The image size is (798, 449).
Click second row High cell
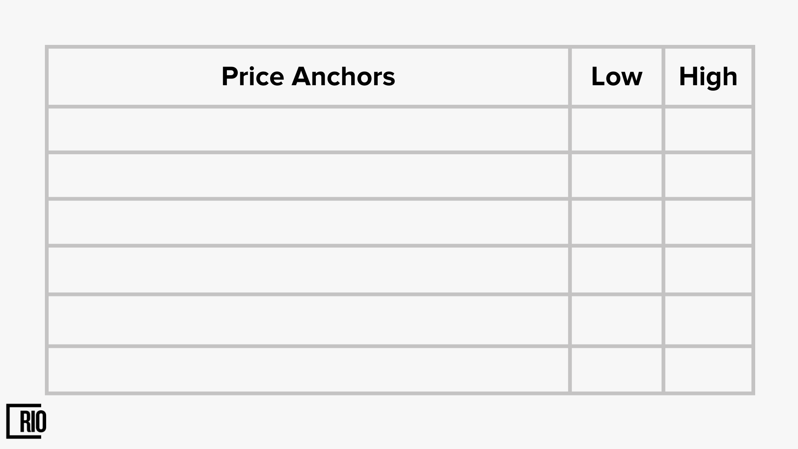click(708, 176)
